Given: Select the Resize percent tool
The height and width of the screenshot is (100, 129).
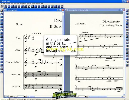Looking at the screenshot, I should (x=59, y=7).
